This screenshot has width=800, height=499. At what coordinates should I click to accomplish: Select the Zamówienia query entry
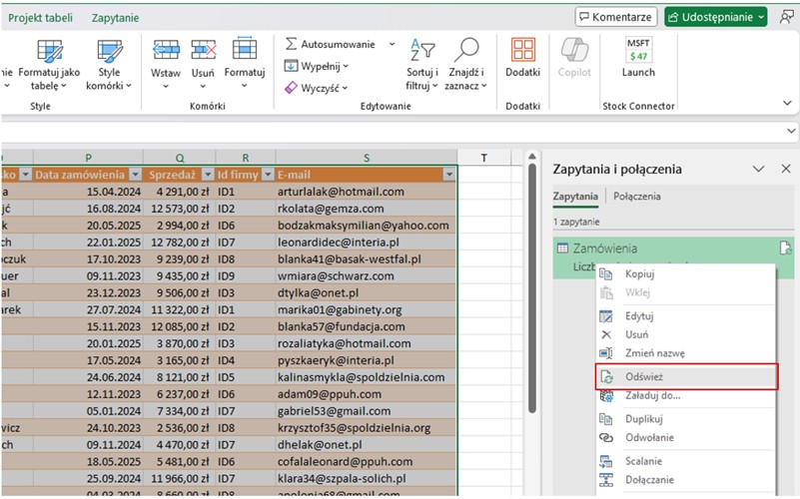coord(673,257)
